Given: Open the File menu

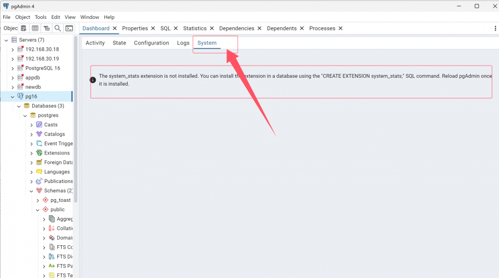Looking at the screenshot, I should pyautogui.click(x=6, y=17).
